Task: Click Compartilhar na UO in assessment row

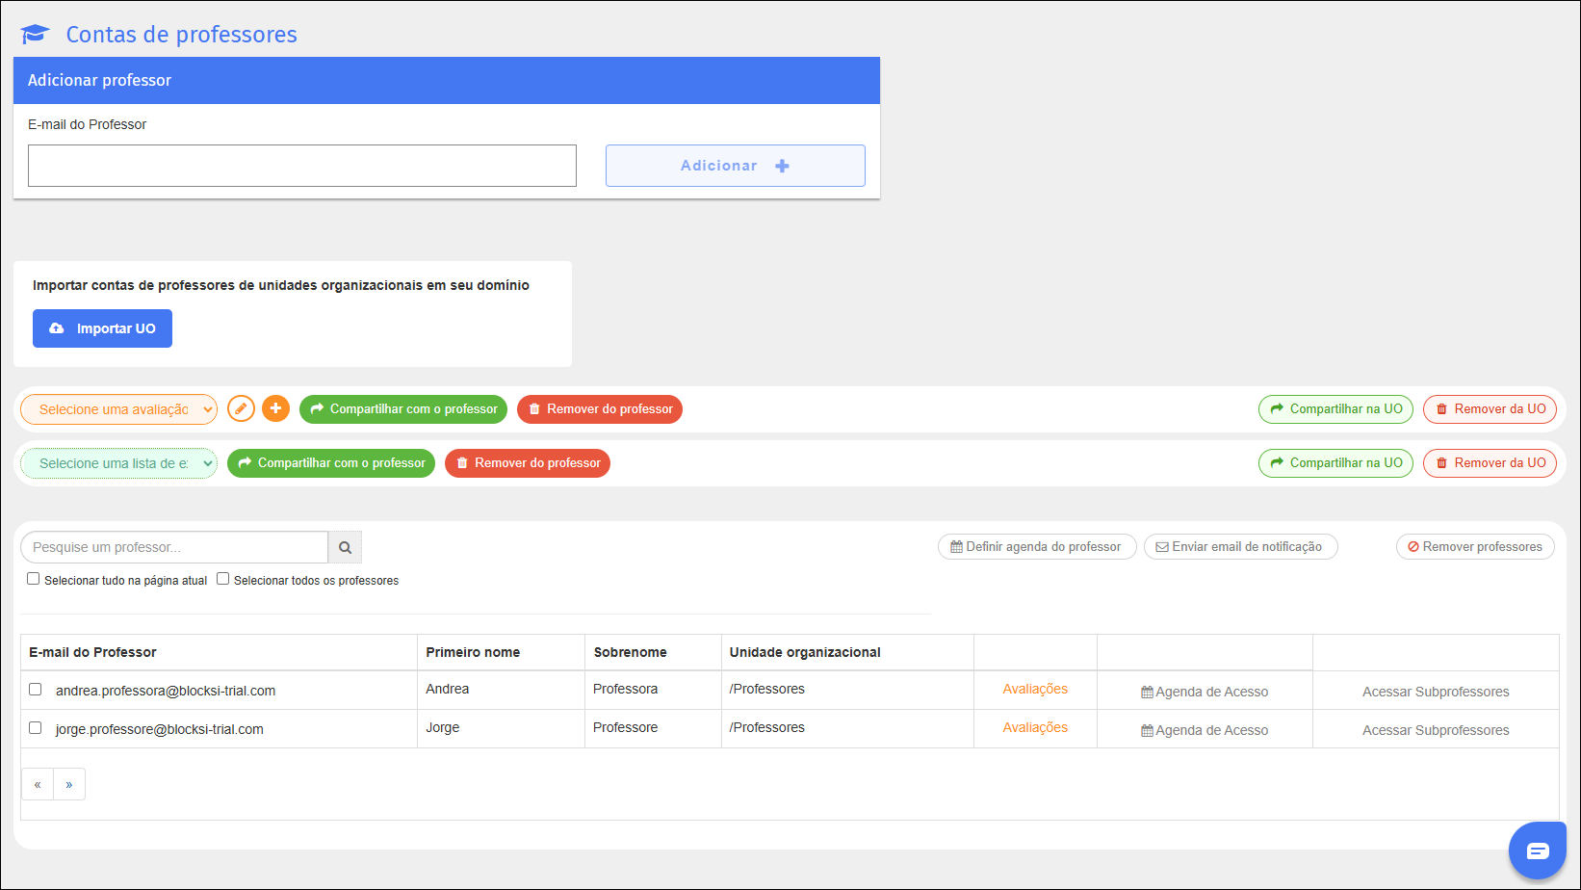Action: [x=1335, y=409]
